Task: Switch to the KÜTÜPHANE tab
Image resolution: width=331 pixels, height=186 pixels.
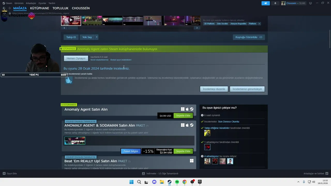Action: point(40,8)
